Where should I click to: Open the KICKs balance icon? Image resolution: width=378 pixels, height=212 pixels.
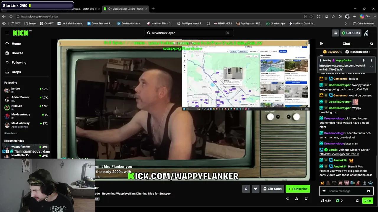coord(338,201)
